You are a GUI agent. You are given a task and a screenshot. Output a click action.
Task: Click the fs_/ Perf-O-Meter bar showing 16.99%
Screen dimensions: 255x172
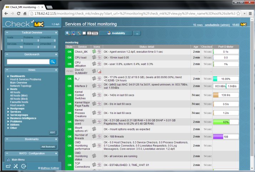tap(226, 79)
